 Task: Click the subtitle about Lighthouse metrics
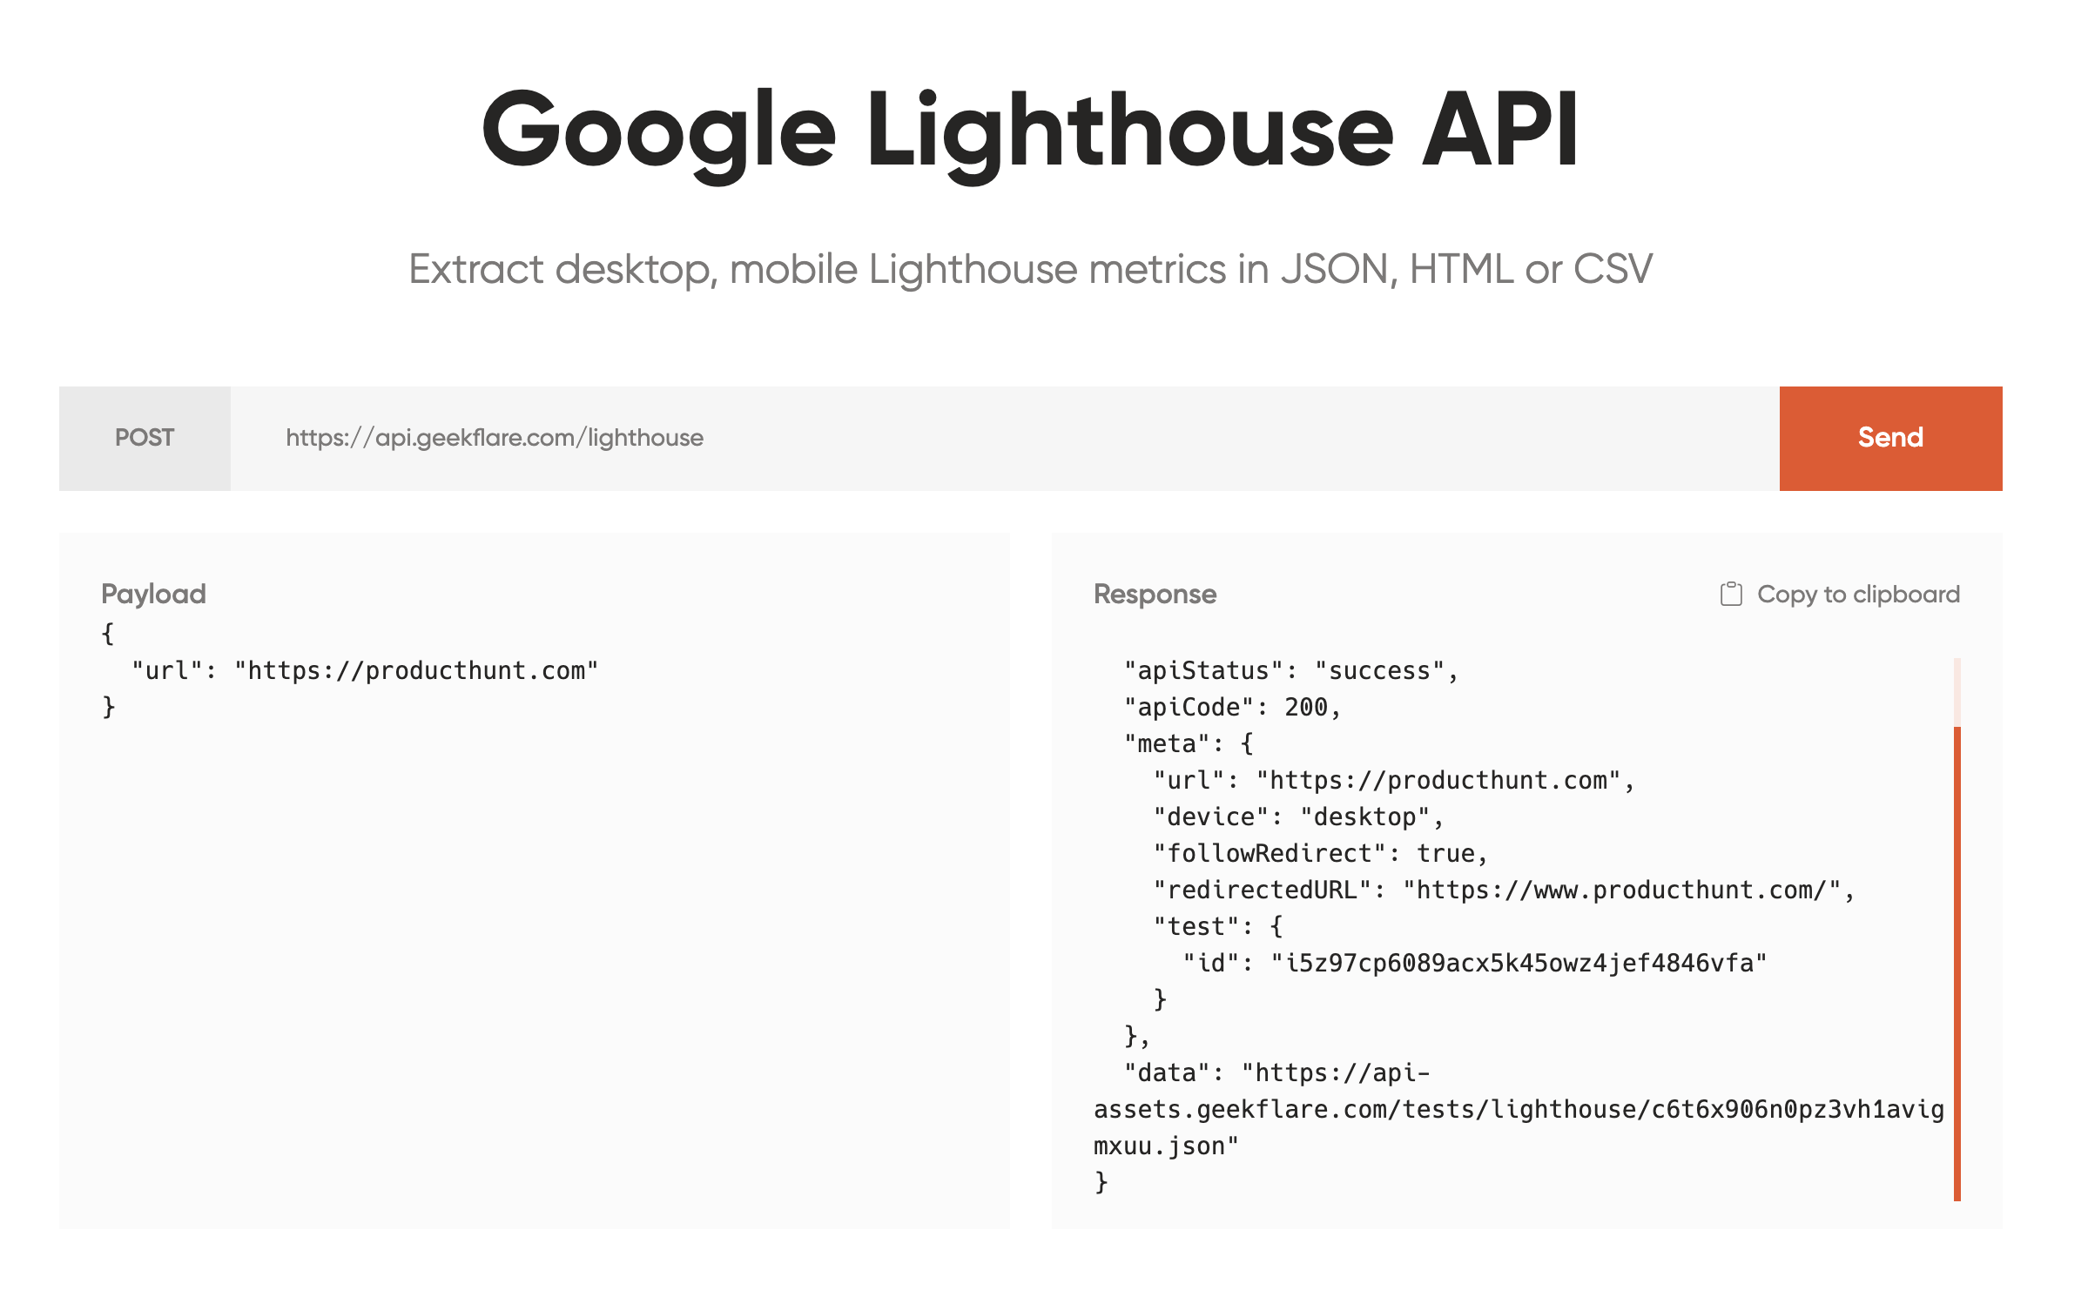(x=1030, y=269)
